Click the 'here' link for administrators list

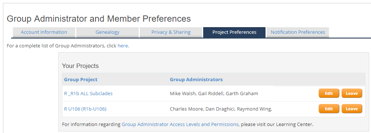click(123, 46)
